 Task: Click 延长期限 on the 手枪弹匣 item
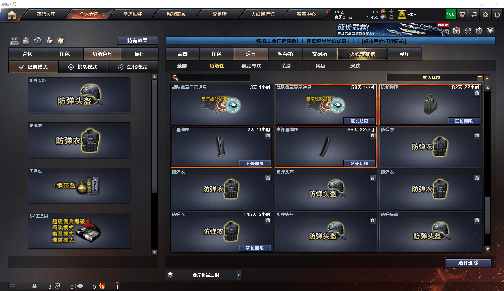[x=255, y=163]
